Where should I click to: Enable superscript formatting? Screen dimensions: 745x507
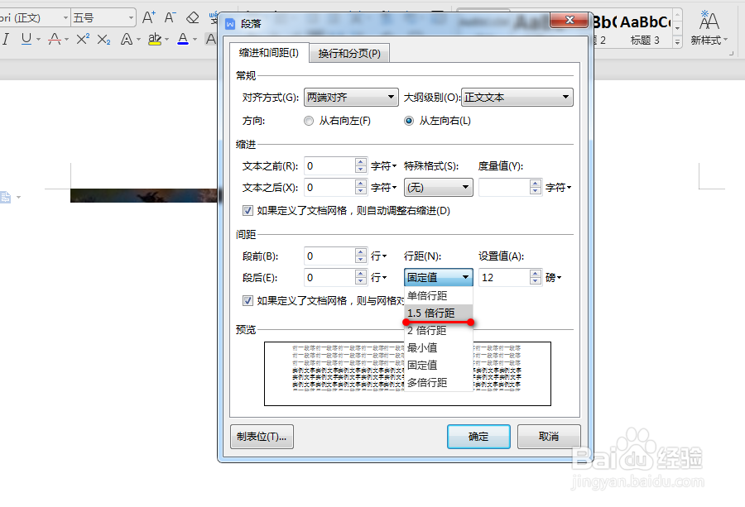point(82,39)
